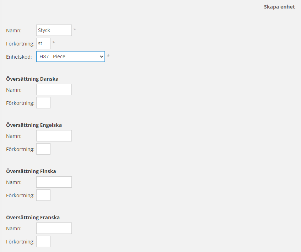Click the topmost Namn: label text

pos(14,31)
